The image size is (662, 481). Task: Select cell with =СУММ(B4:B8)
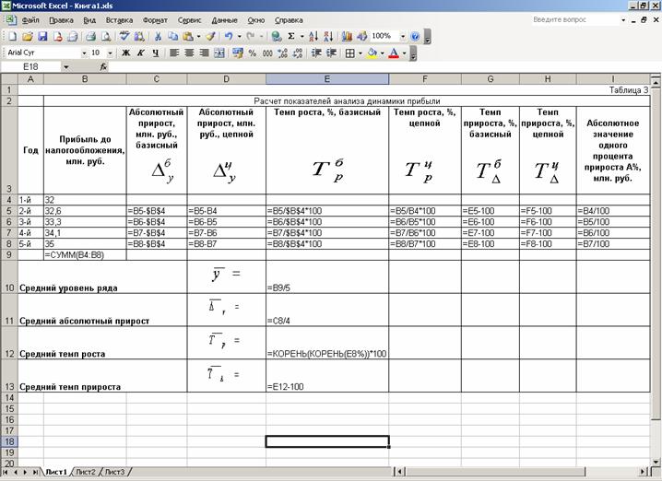(x=85, y=255)
